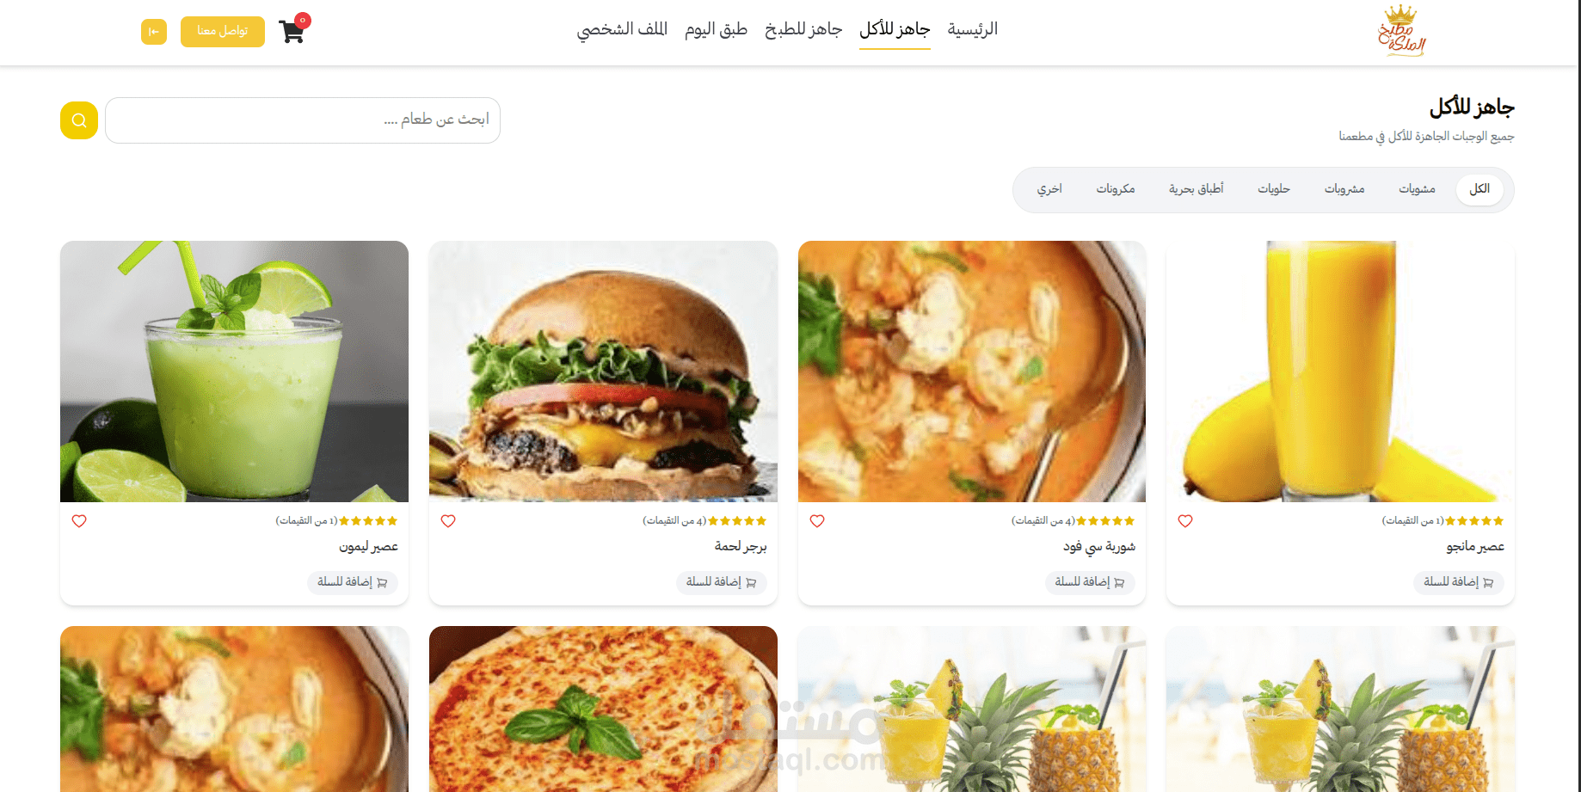Add برجر لحمة to the cart
Image resolution: width=1581 pixels, height=792 pixels.
(x=721, y=582)
